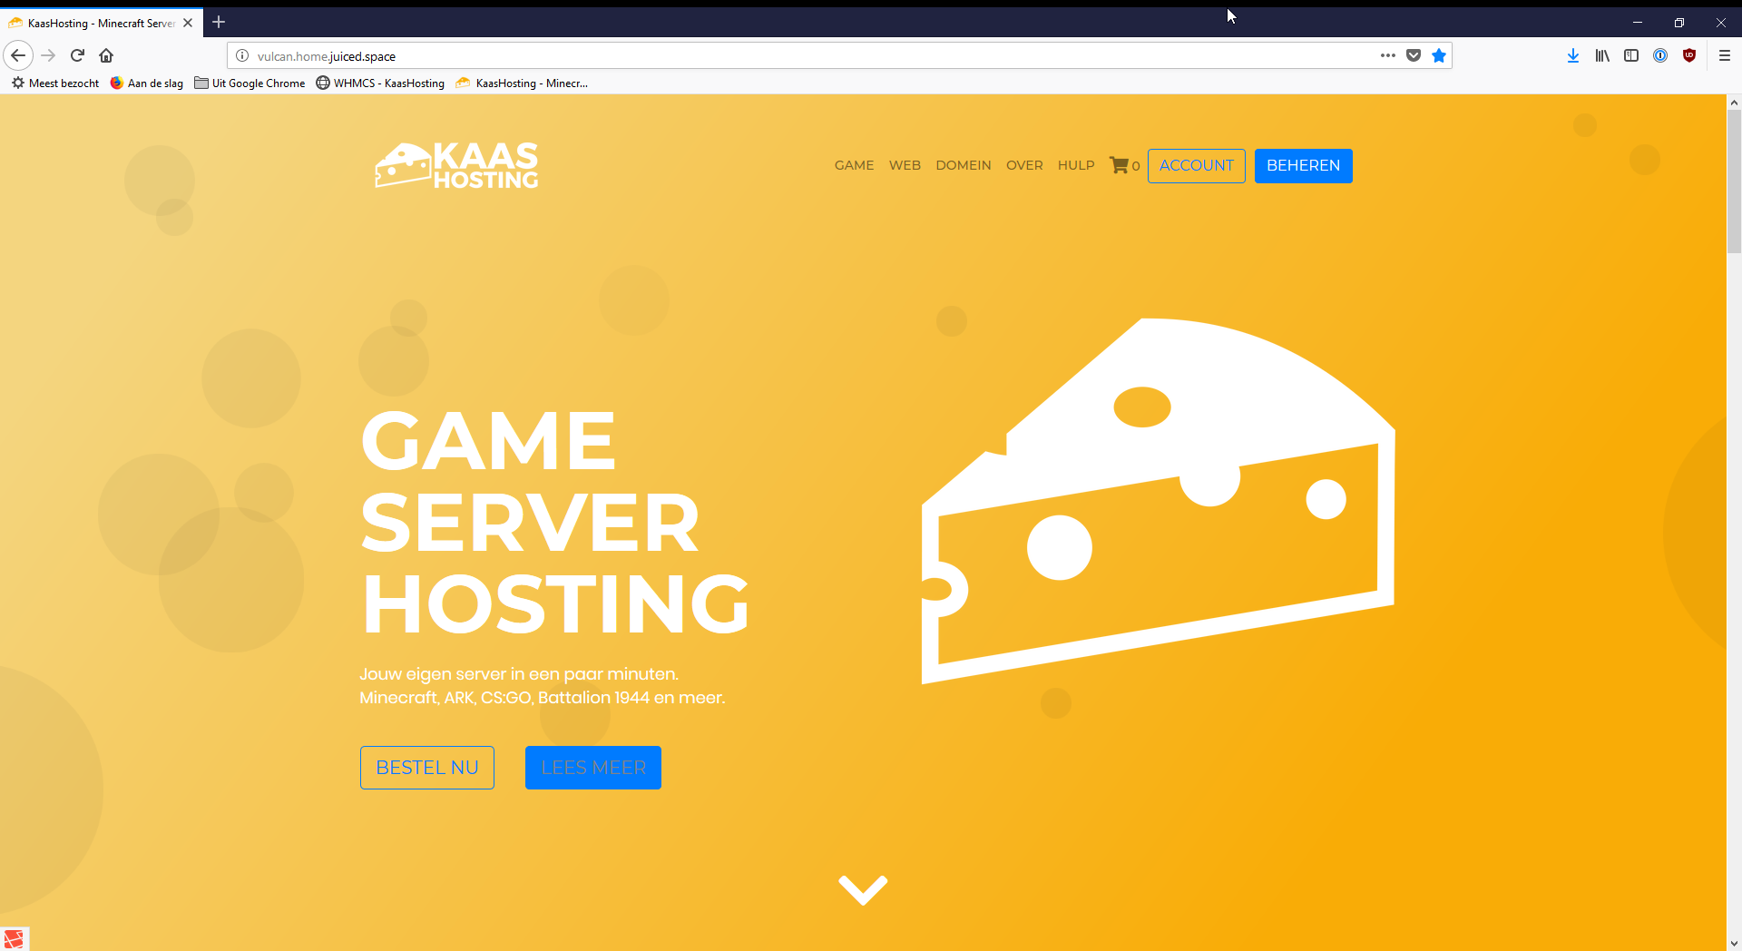
Task: Open Firefox downloads arrow icon
Action: (x=1573, y=55)
